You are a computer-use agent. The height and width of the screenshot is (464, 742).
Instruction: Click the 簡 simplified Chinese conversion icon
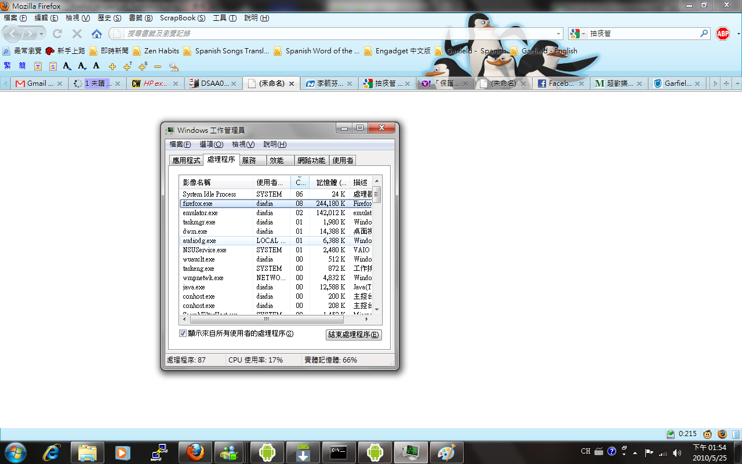click(x=22, y=66)
